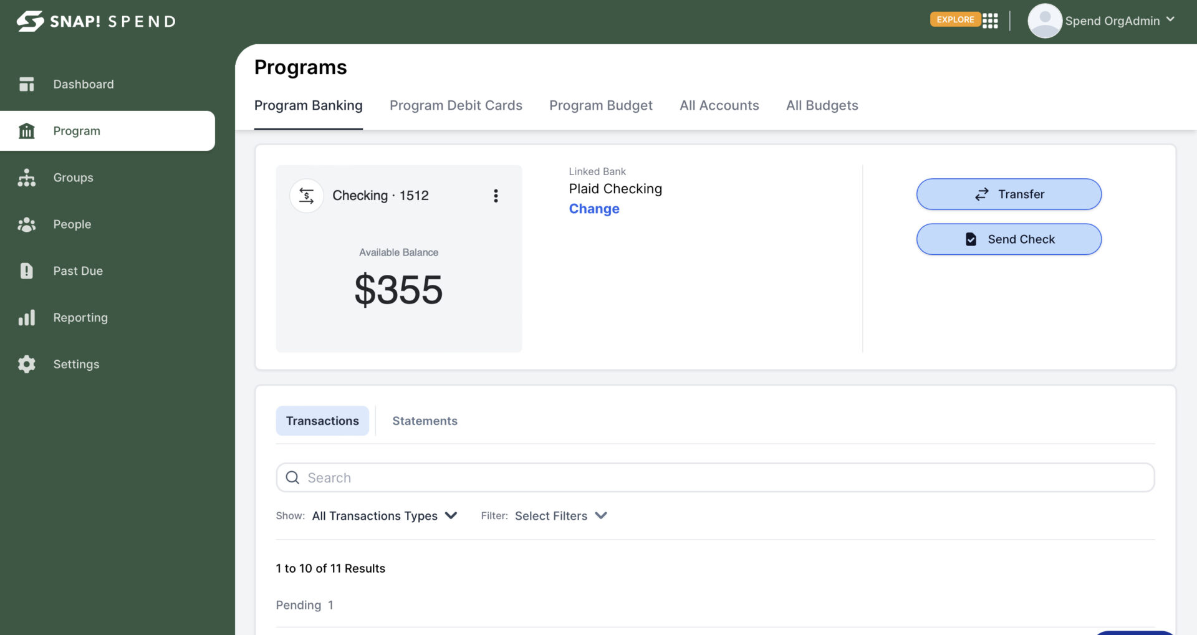The height and width of the screenshot is (635, 1197).
Task: Click the Send Check button
Action: [1008, 239]
